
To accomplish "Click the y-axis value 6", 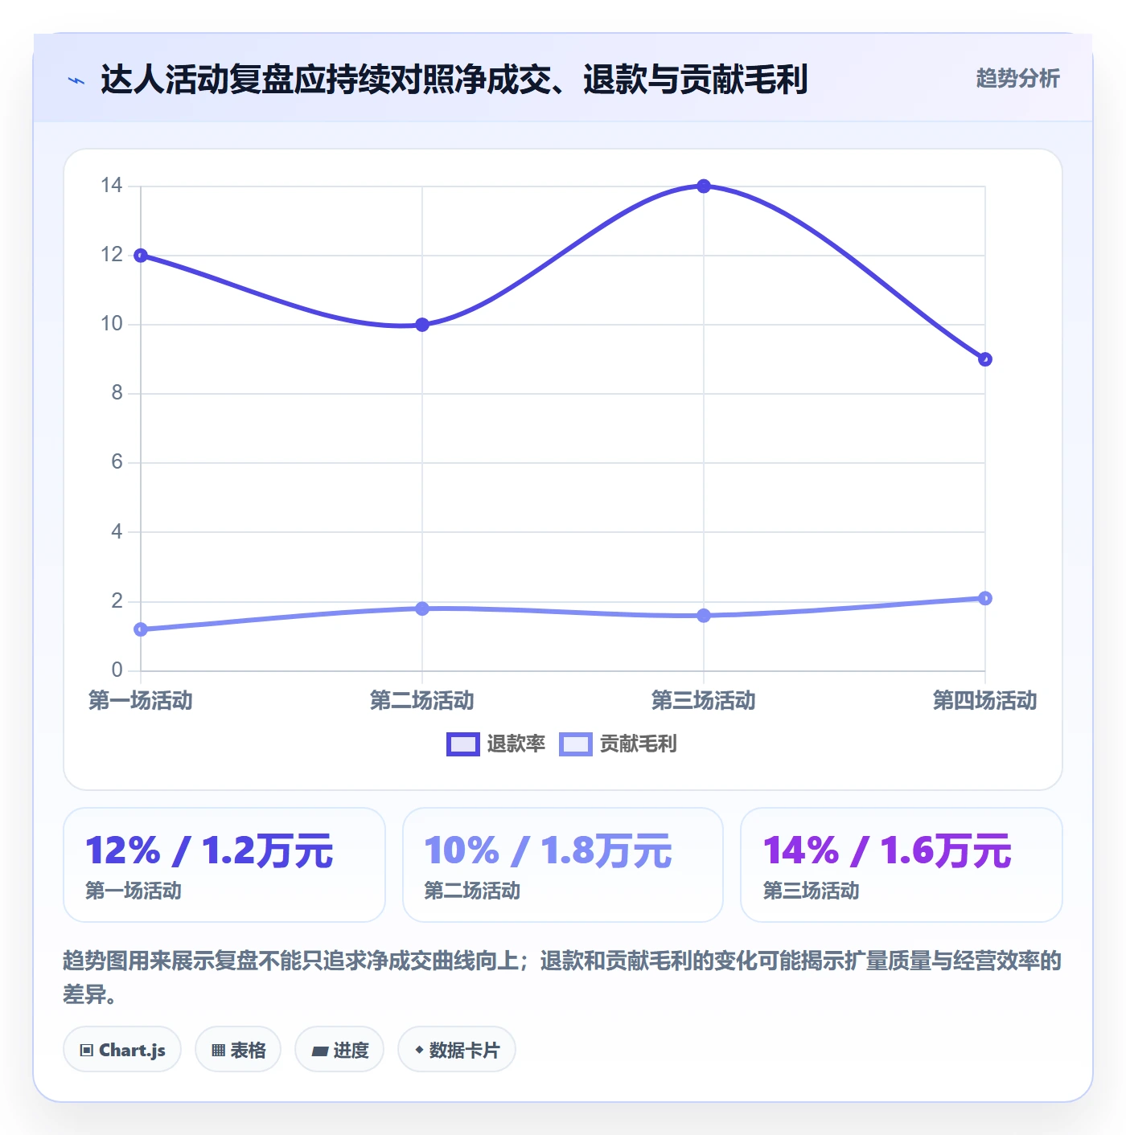I will 117,462.
